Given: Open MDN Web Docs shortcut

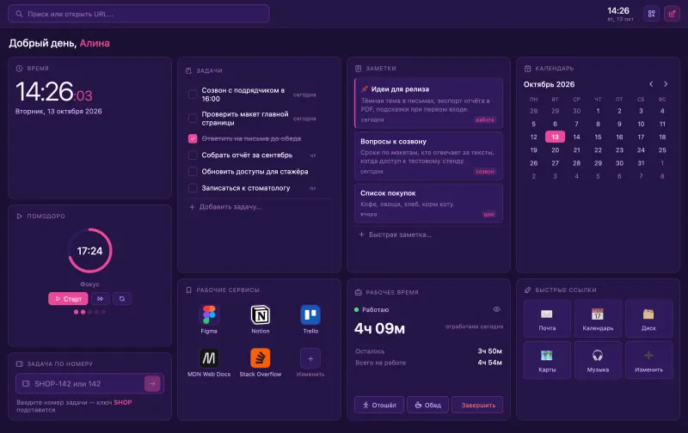Looking at the screenshot, I should tap(209, 363).
